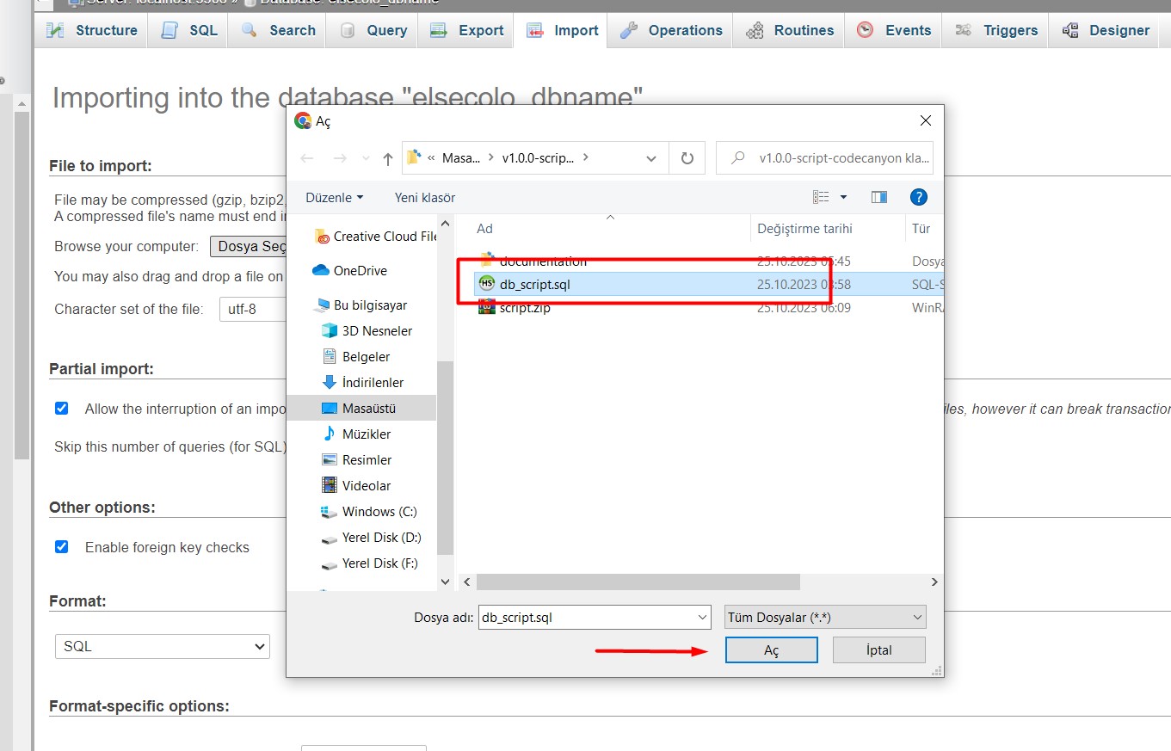The width and height of the screenshot is (1171, 751).
Task: Open the recent locations dropdown arrow
Action: [365, 158]
